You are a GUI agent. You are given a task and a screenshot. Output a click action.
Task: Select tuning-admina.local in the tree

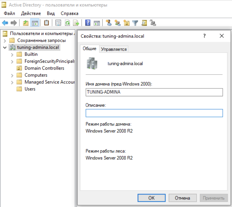tap(38, 47)
